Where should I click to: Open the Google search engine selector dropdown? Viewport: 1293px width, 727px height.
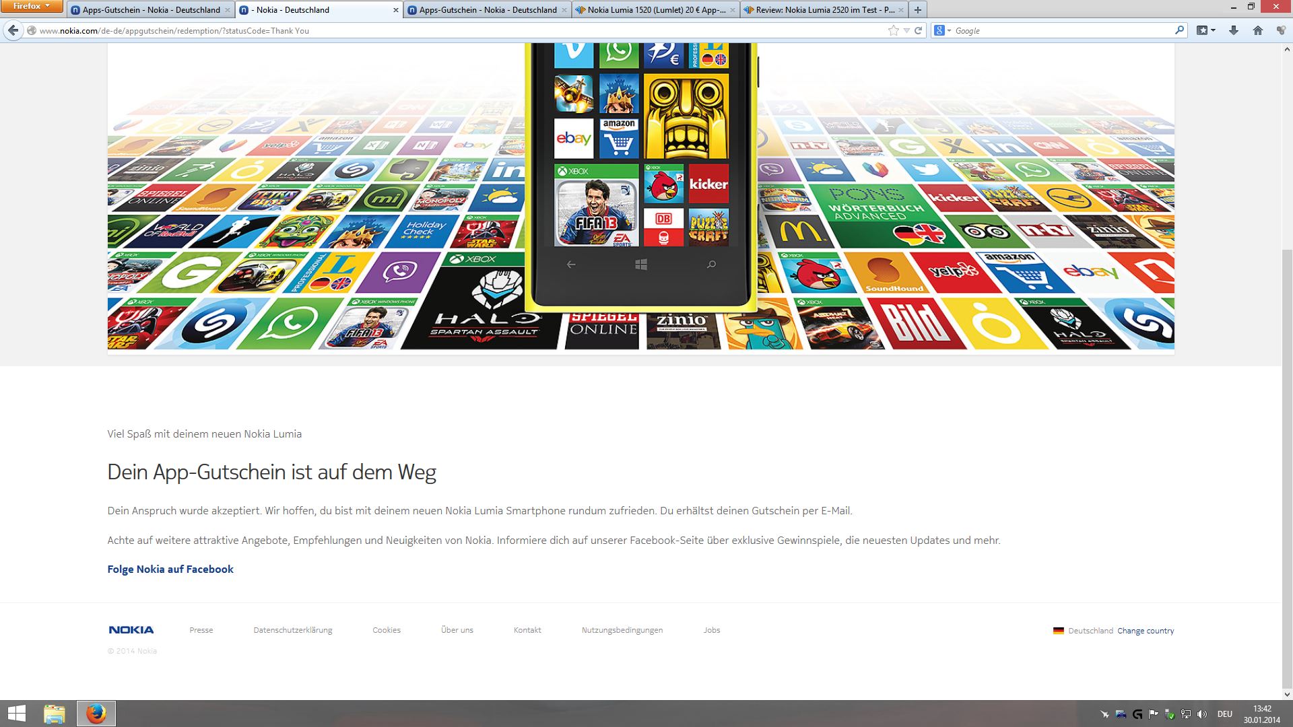[x=942, y=30]
